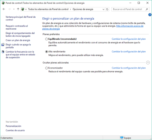Screen dimensions: 152x140
Task: Open Requerir contraseña al reactivarse
Action: [x=17, y=27]
